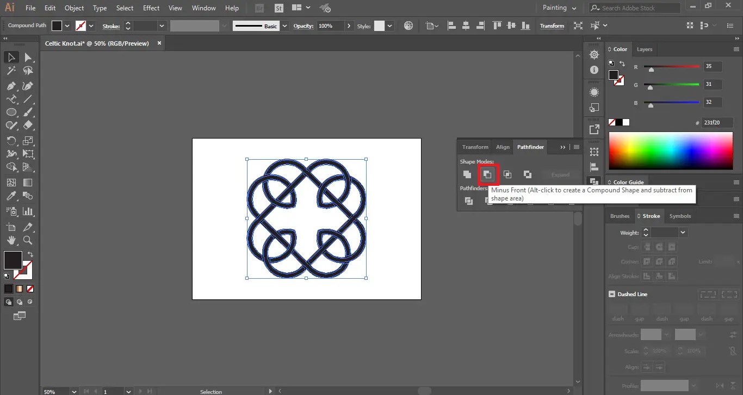The height and width of the screenshot is (395, 743).
Task: Click the Transform link in control bar
Action: click(x=552, y=26)
